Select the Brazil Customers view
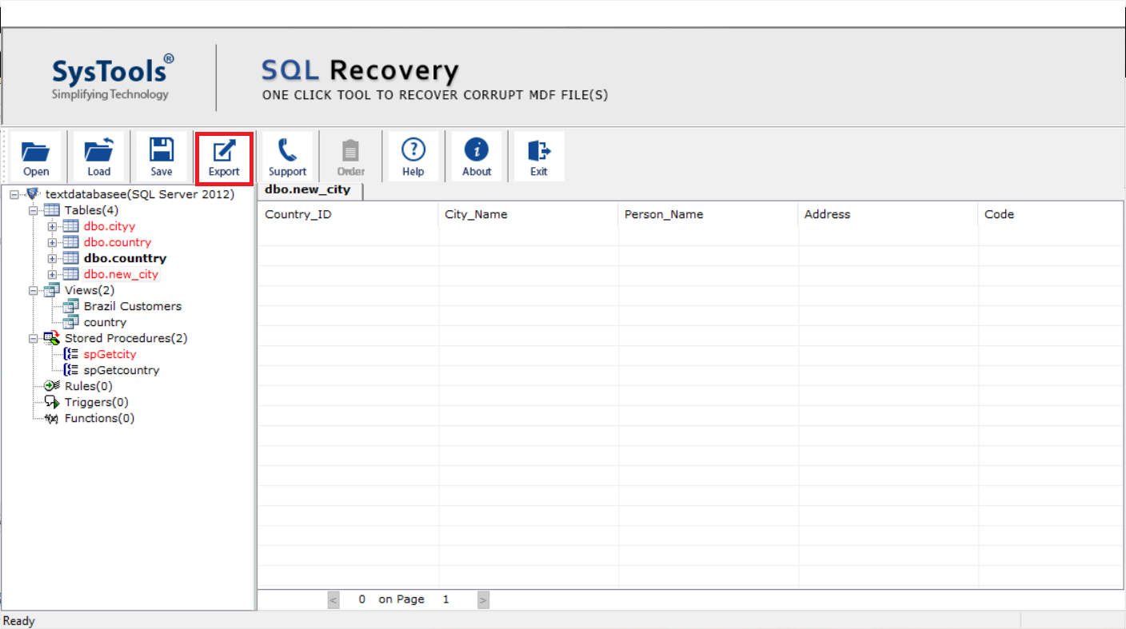Screen dimensions: 1126x629 point(132,306)
